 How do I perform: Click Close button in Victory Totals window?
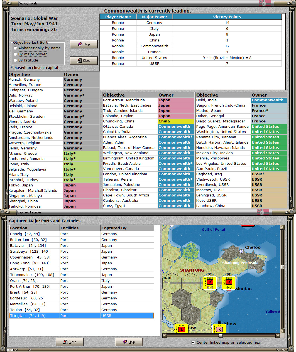tap(84, 61)
